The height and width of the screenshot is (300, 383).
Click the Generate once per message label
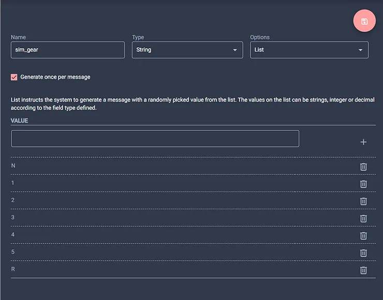coord(55,77)
